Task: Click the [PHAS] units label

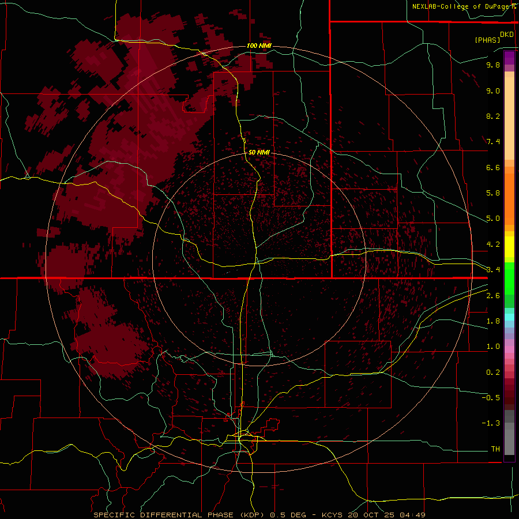Action: point(487,40)
